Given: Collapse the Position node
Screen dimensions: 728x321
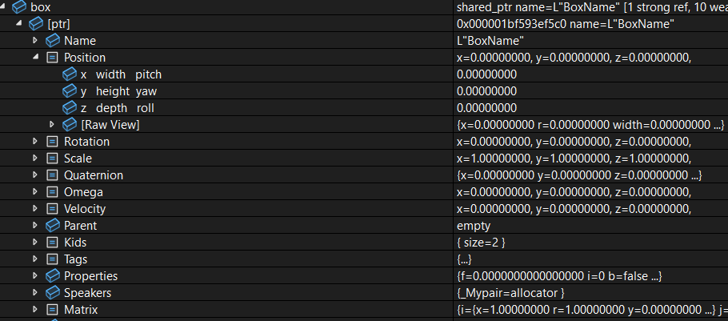Looking at the screenshot, I should [36, 57].
